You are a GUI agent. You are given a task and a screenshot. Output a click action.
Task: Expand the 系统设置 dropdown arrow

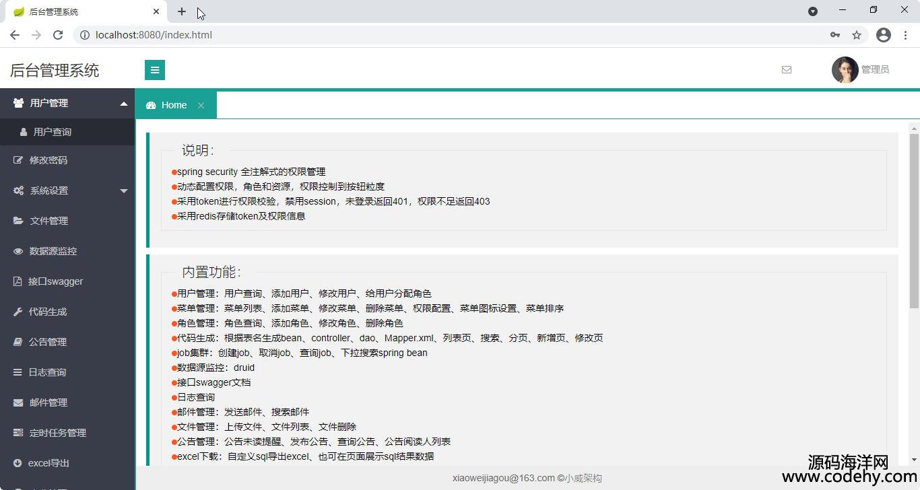123,191
